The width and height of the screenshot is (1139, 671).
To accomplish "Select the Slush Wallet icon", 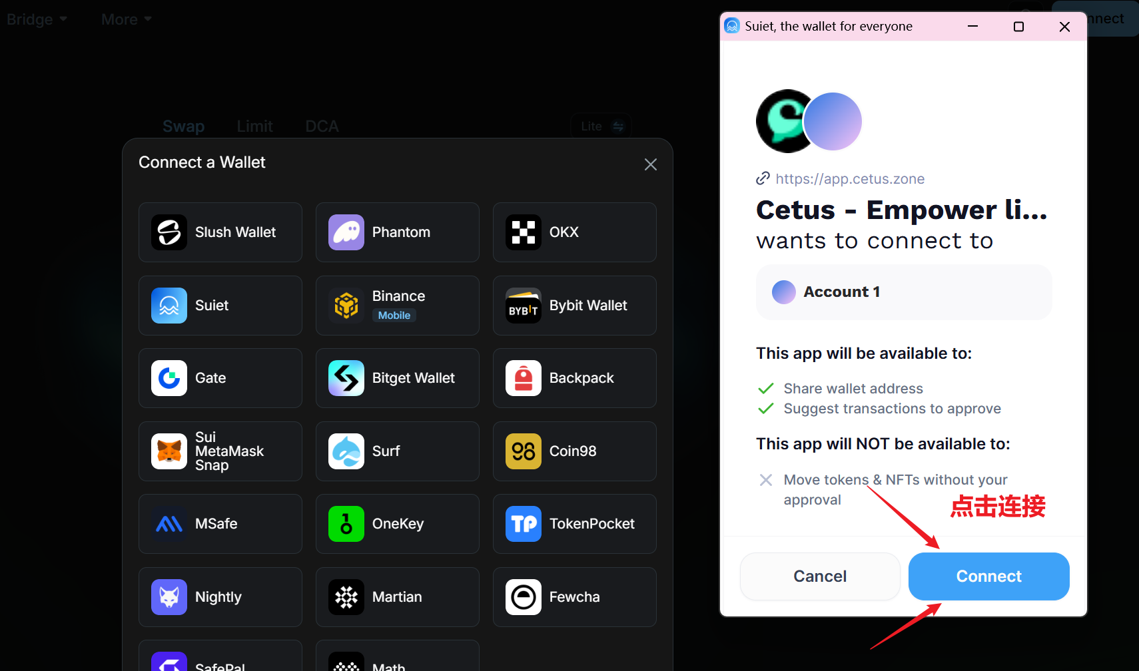I will (x=169, y=232).
